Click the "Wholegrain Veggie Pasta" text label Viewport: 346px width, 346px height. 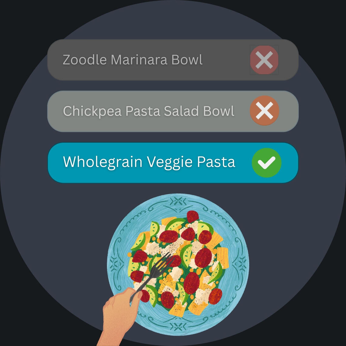pos(149,162)
